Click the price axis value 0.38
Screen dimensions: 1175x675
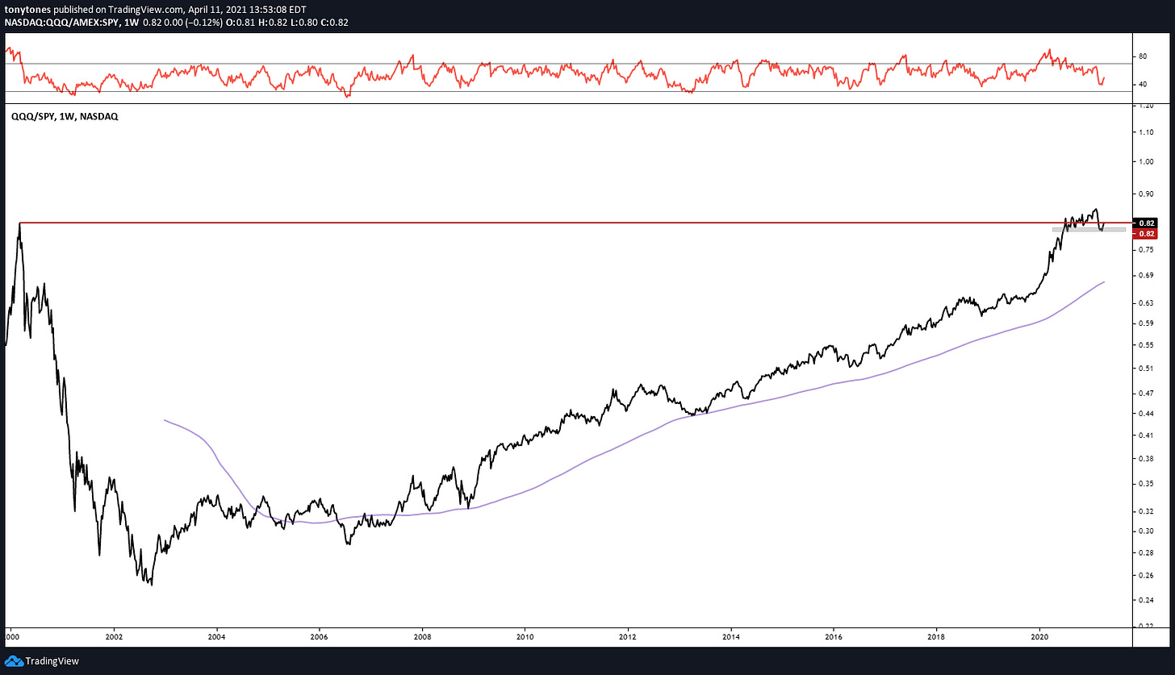[1145, 459]
